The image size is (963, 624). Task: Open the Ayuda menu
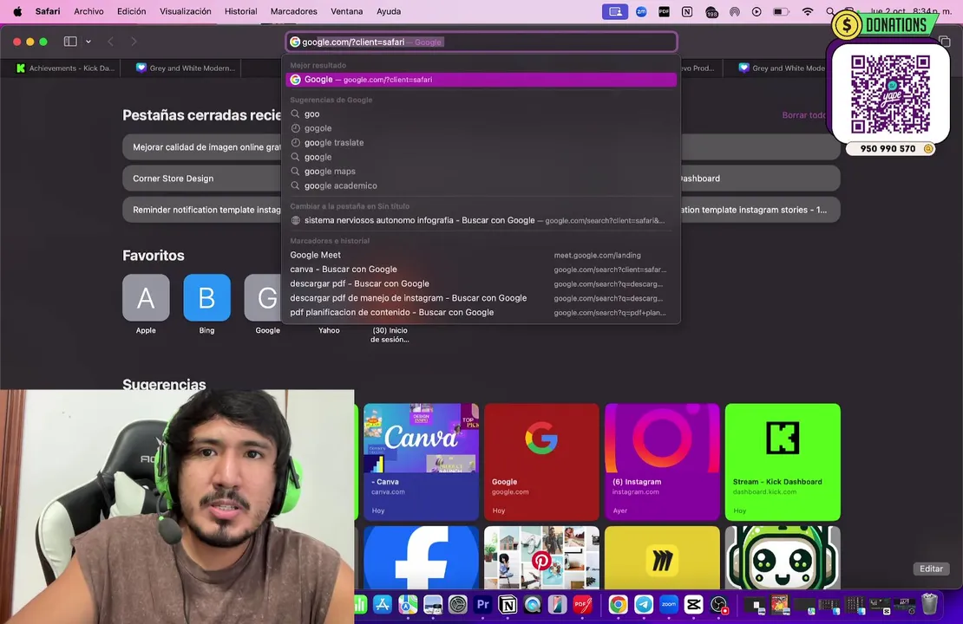point(388,11)
